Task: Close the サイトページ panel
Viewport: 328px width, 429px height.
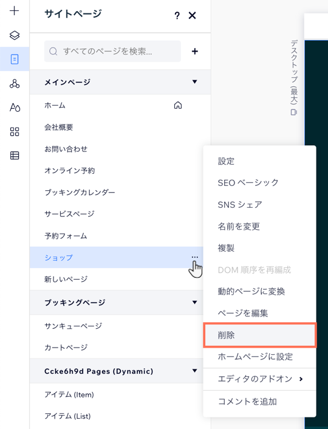Action: (x=193, y=15)
